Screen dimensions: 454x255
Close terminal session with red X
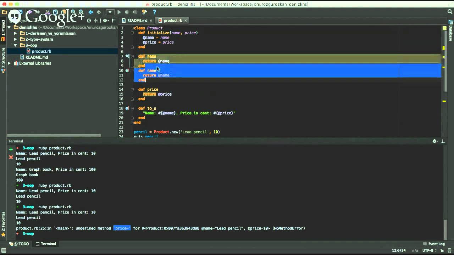pos(11,157)
